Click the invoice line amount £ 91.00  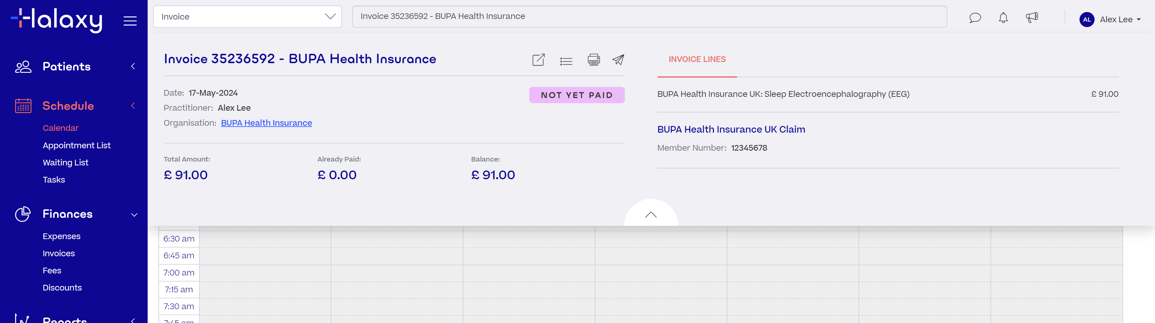[1104, 94]
